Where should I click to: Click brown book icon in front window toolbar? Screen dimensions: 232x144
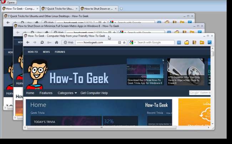[194, 42]
